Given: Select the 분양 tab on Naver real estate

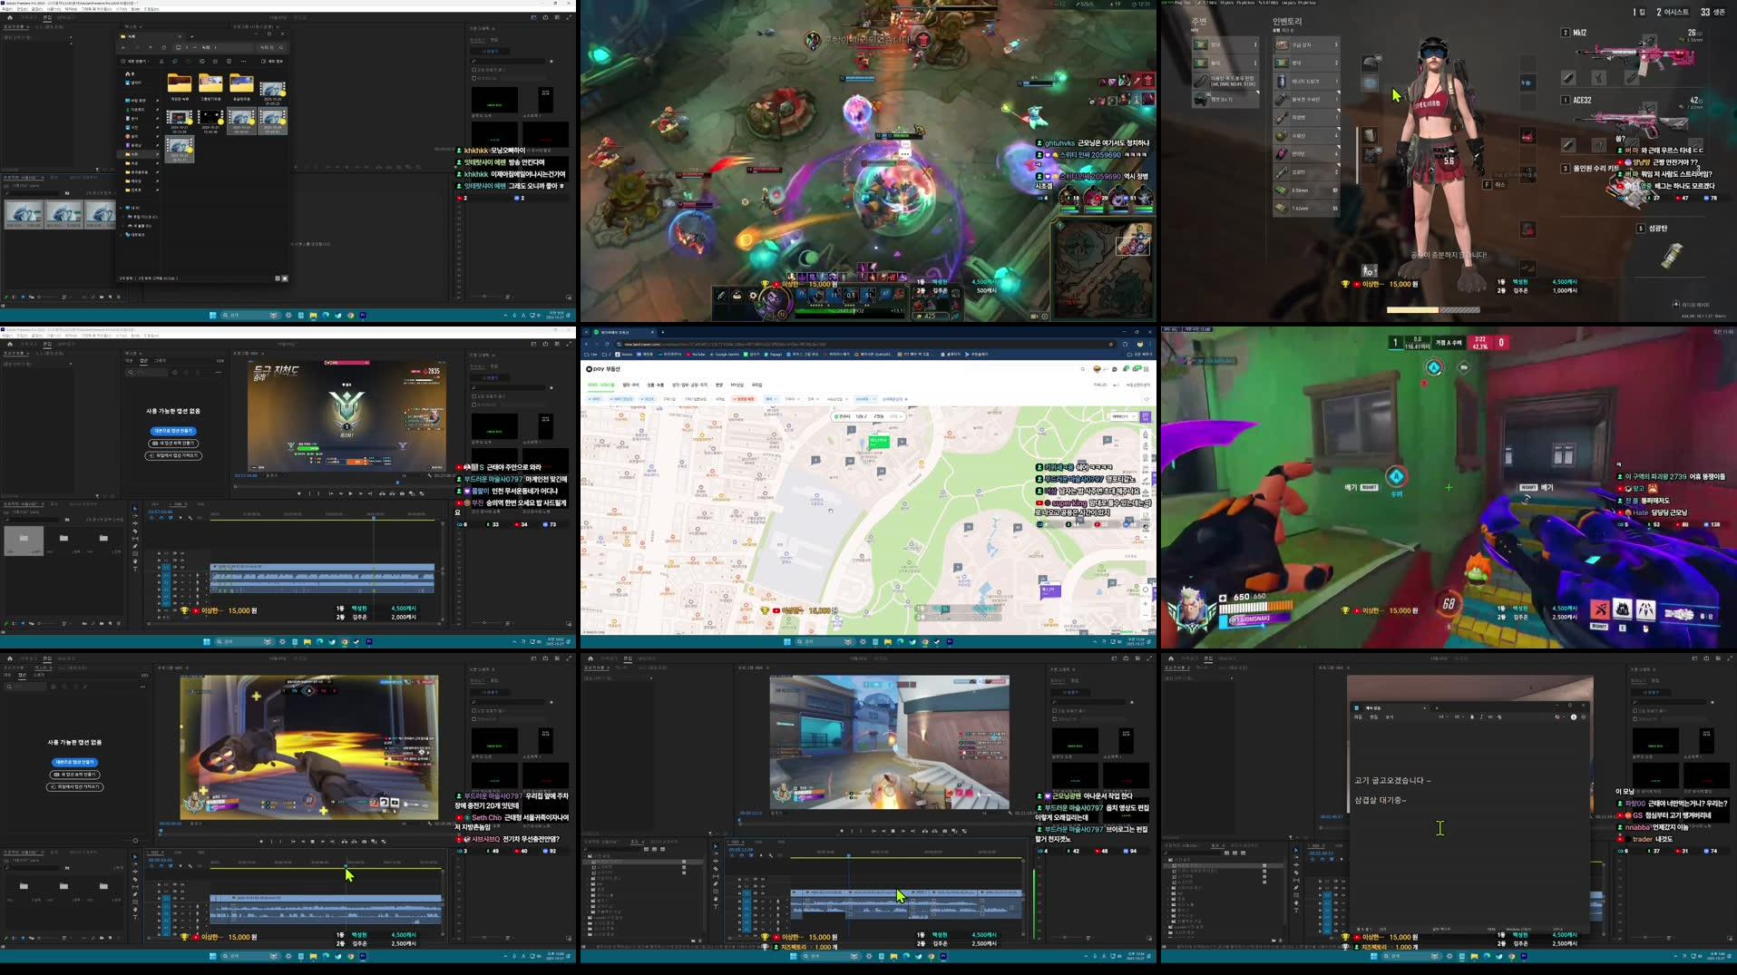Looking at the screenshot, I should click(x=718, y=385).
